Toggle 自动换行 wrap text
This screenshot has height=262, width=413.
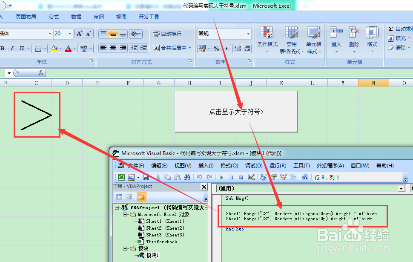tap(167, 34)
